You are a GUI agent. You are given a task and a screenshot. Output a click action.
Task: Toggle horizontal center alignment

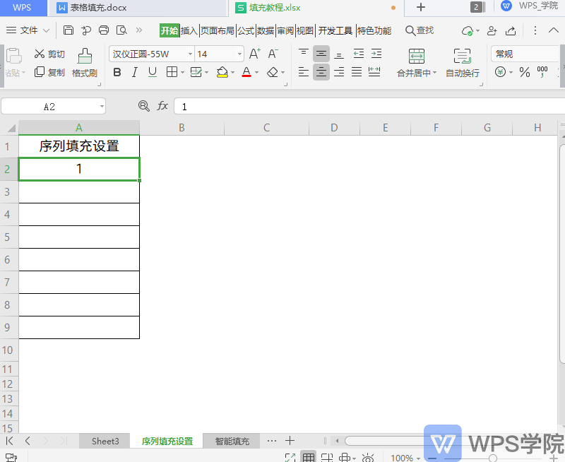[321, 72]
